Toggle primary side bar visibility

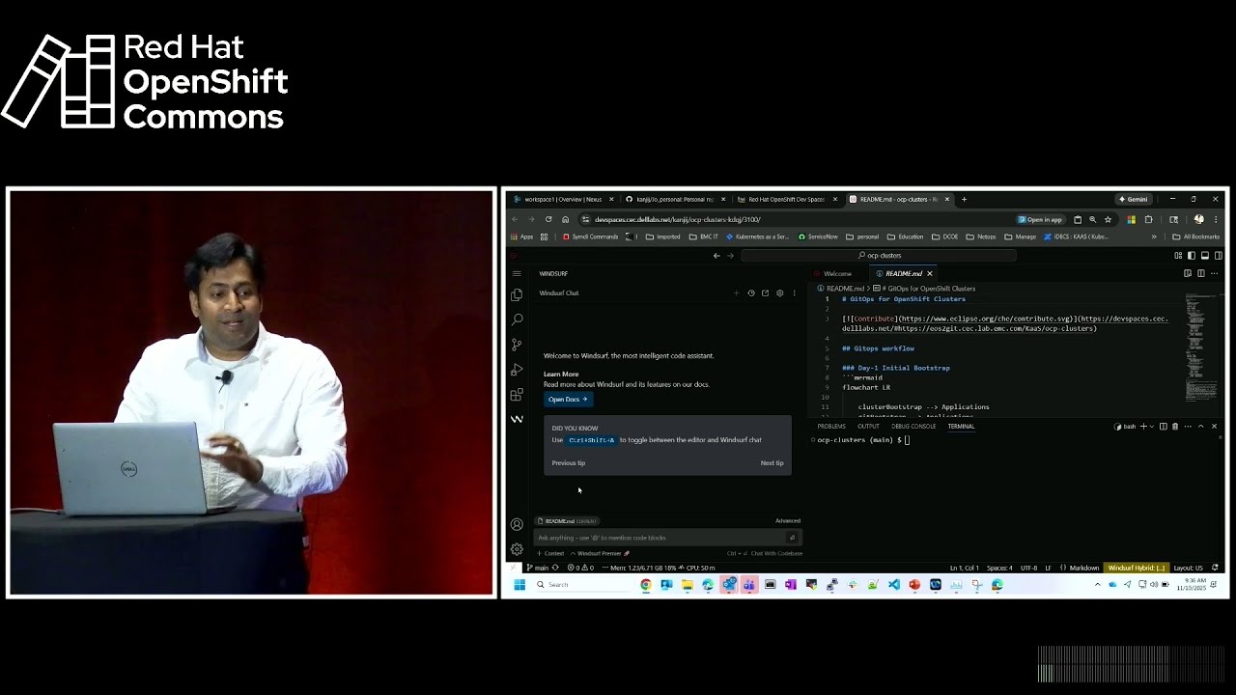coord(1192,256)
